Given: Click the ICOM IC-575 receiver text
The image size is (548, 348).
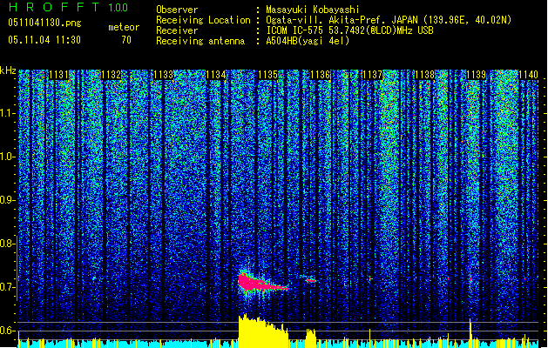Looking at the screenshot, I should (349, 30).
